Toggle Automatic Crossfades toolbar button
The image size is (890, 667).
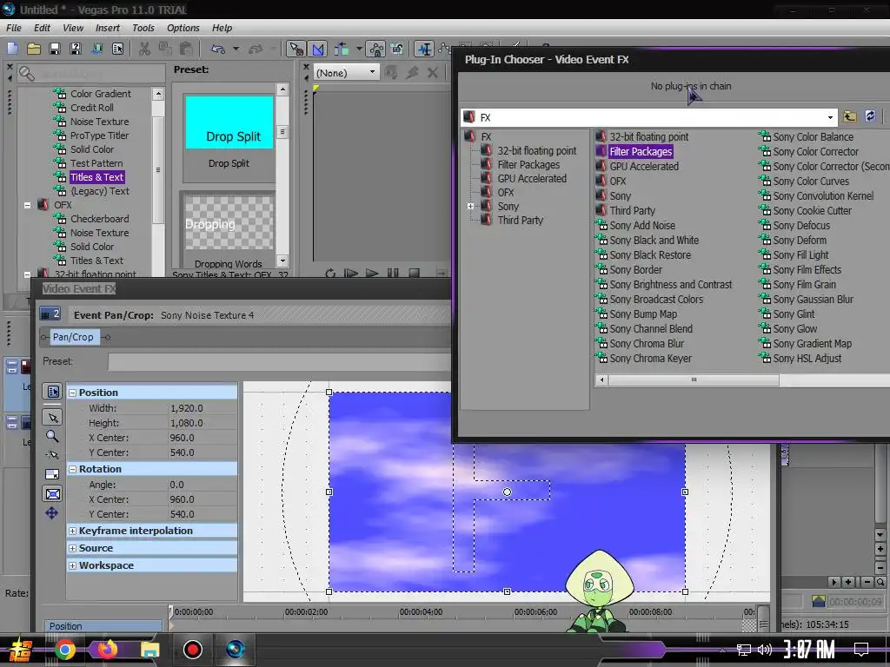(318, 49)
